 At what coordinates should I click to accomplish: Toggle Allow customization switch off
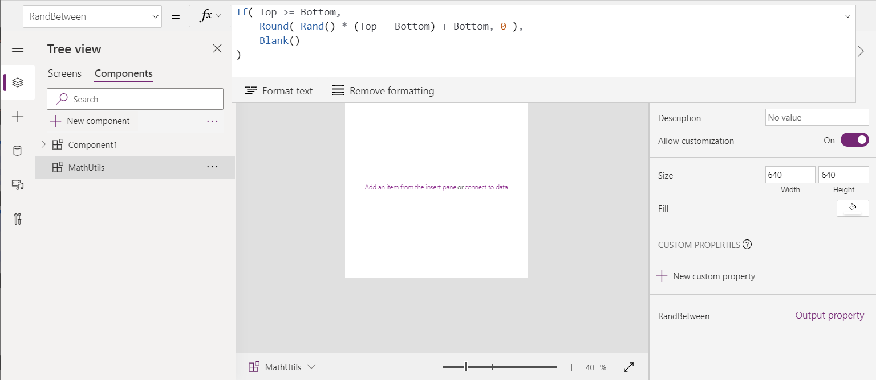854,140
